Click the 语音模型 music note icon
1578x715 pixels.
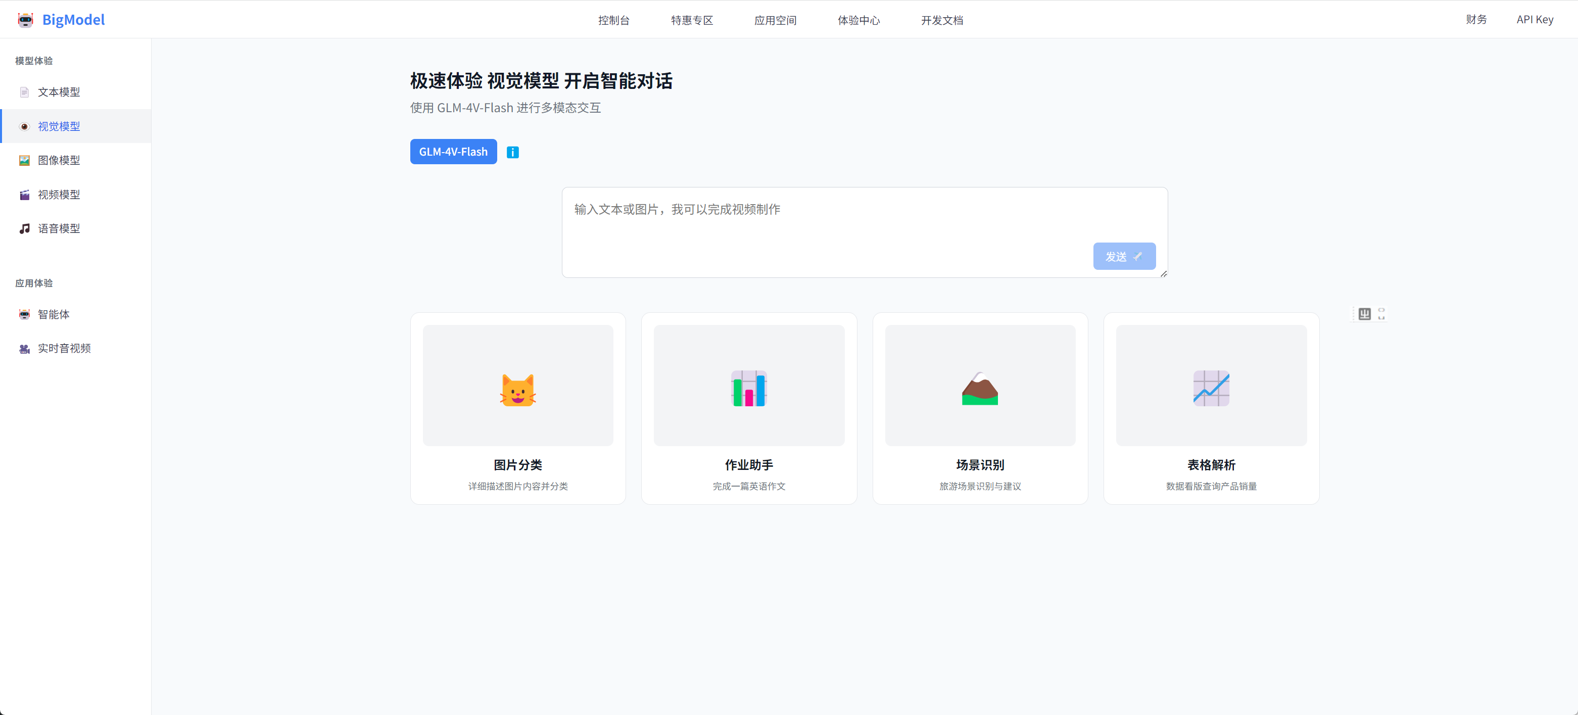tap(24, 228)
